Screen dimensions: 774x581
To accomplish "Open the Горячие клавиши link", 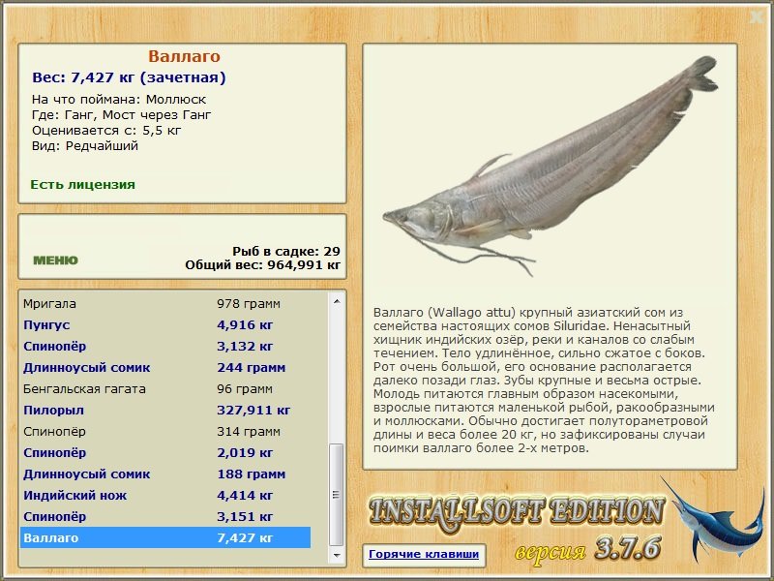I will click(424, 554).
